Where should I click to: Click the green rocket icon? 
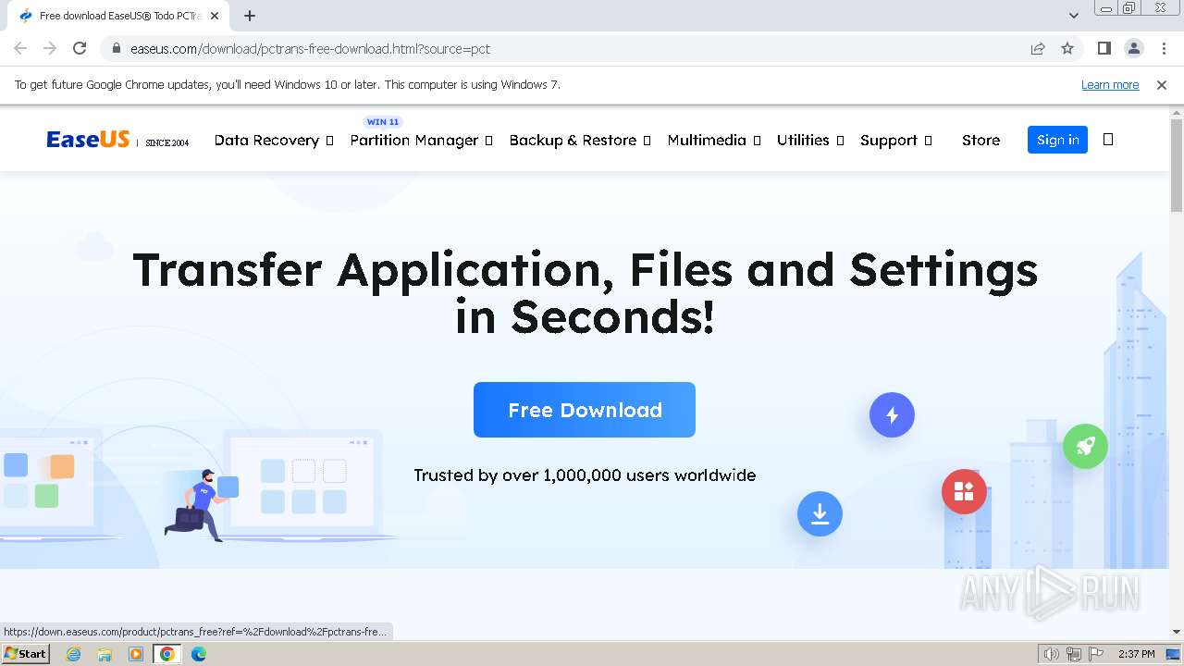click(x=1085, y=446)
